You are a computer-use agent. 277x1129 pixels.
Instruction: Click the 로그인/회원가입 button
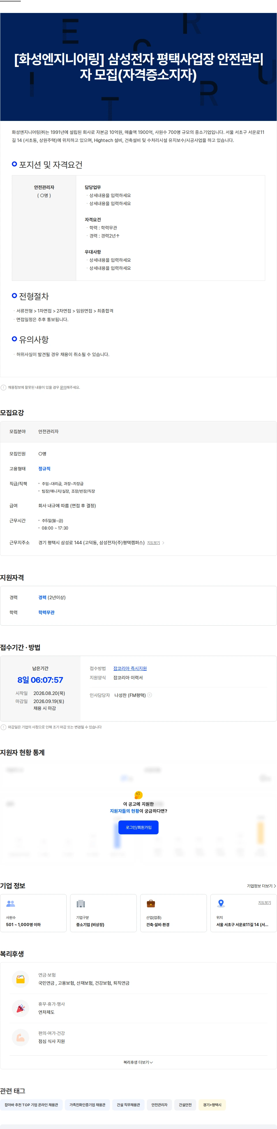click(138, 827)
